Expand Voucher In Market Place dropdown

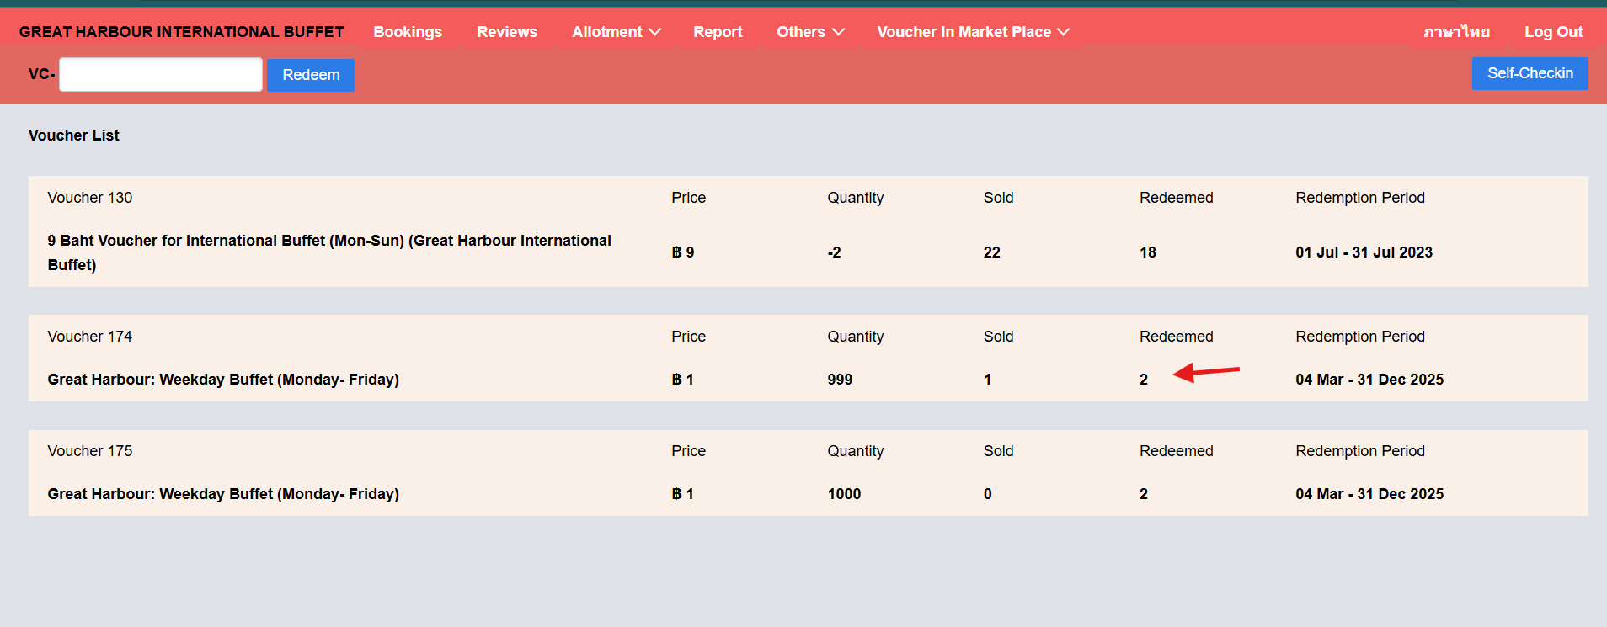[x=973, y=32]
